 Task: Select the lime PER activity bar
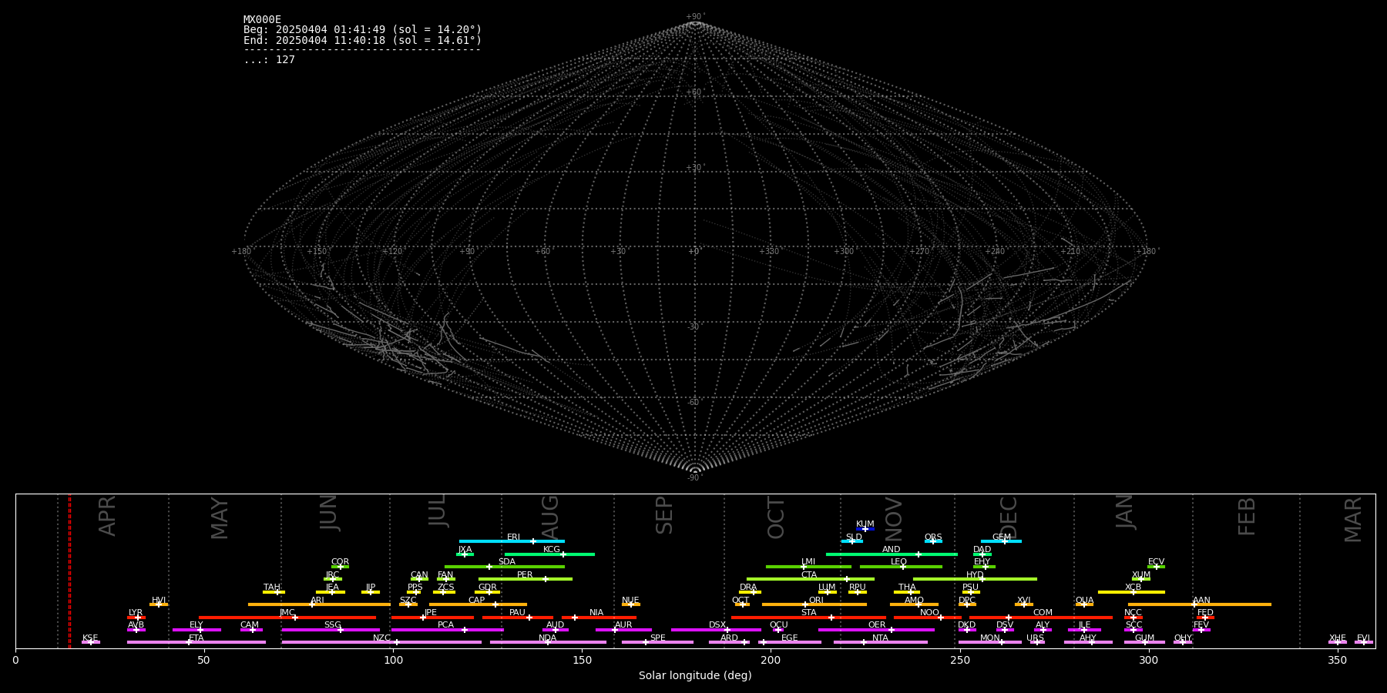[x=526, y=579]
